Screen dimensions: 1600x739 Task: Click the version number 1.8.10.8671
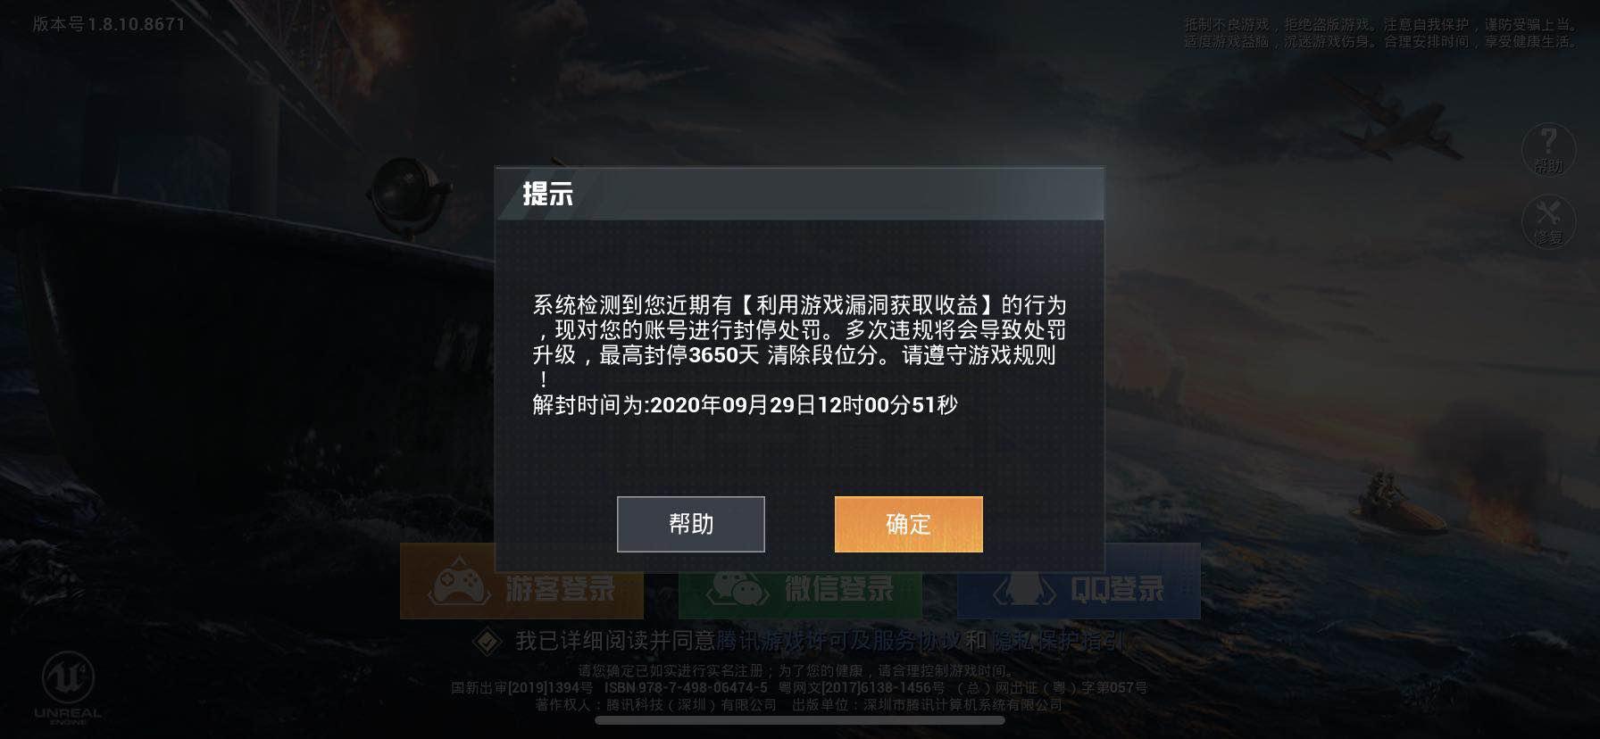coord(109,24)
